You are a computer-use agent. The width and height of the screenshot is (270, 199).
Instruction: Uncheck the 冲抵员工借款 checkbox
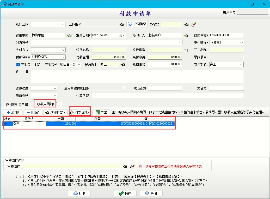pos(18,64)
